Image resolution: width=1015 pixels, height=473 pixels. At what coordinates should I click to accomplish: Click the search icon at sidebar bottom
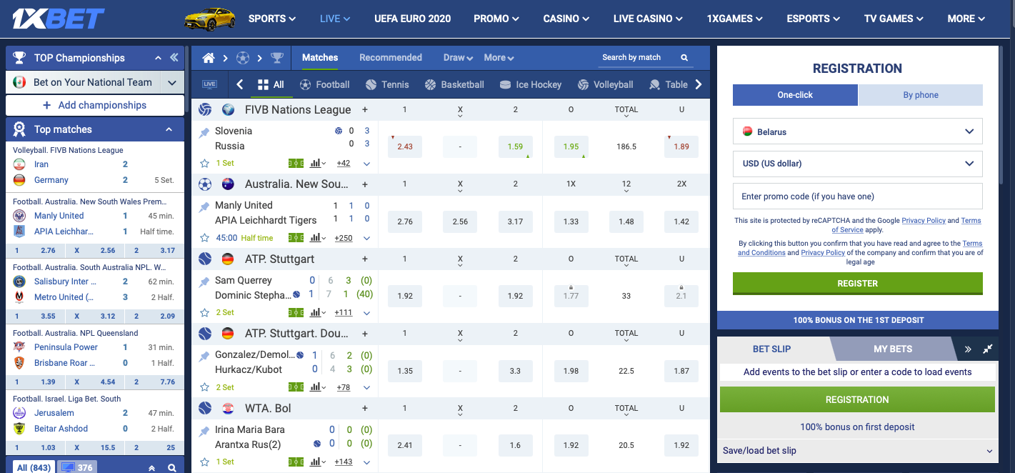(x=171, y=468)
